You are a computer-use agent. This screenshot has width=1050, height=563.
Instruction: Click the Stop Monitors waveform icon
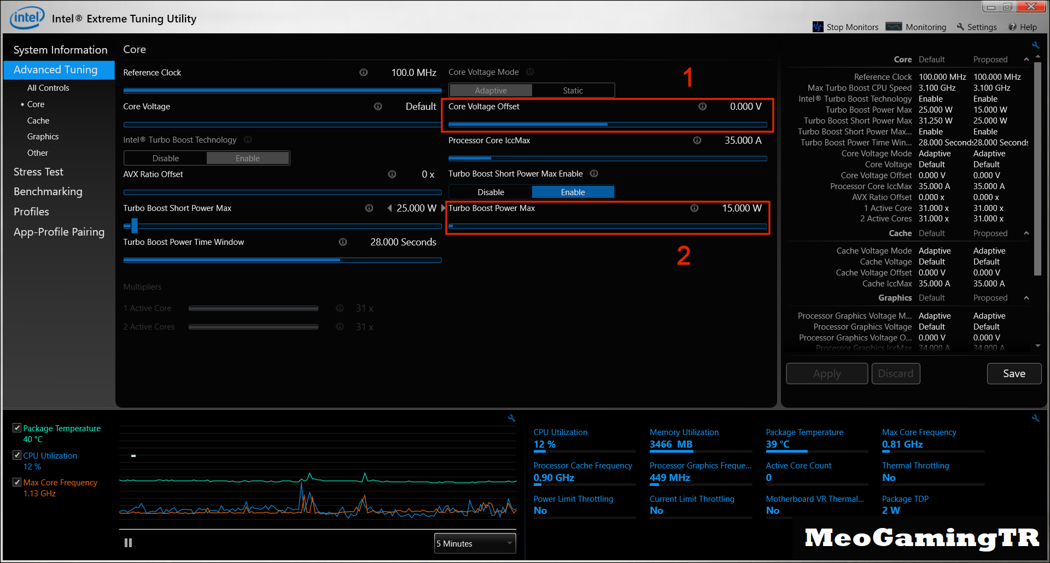[818, 27]
